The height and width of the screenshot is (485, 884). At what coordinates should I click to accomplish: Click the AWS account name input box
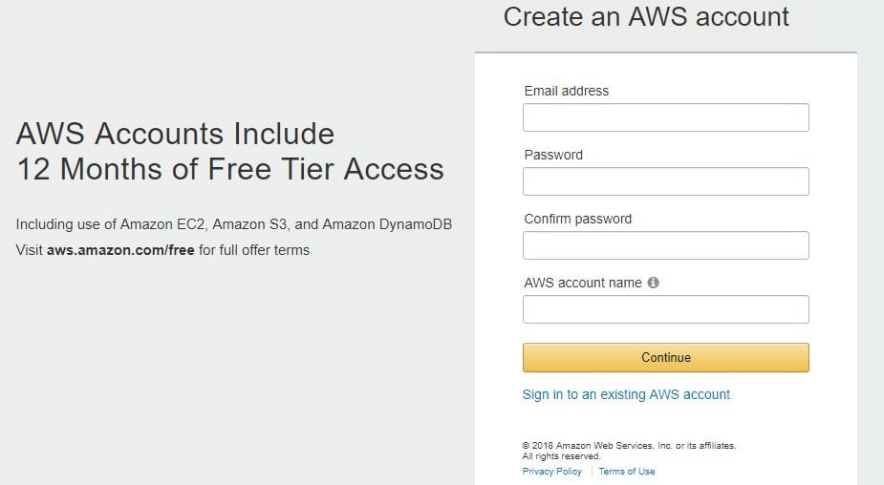coord(666,309)
